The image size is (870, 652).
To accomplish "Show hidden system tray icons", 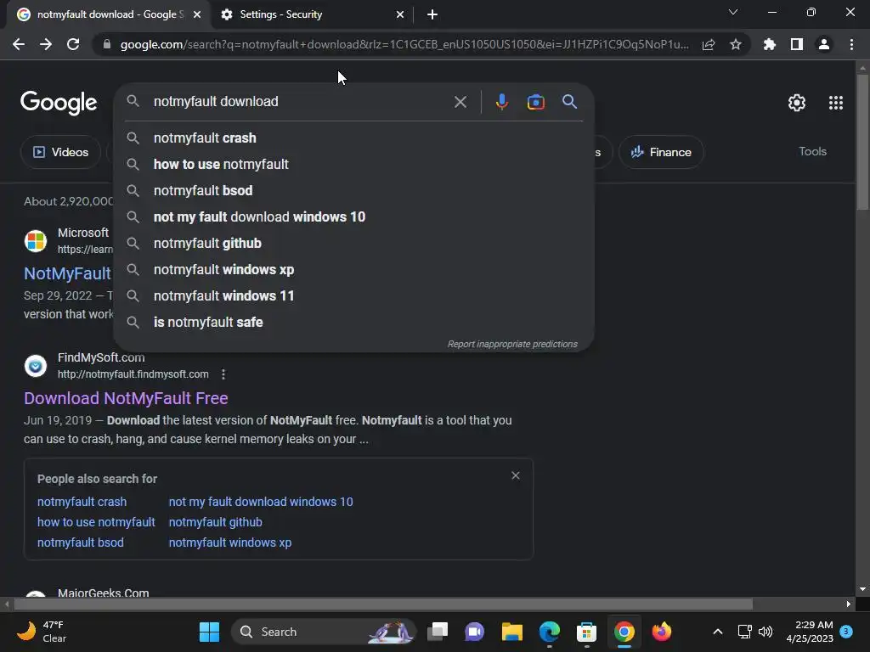I will (x=717, y=632).
